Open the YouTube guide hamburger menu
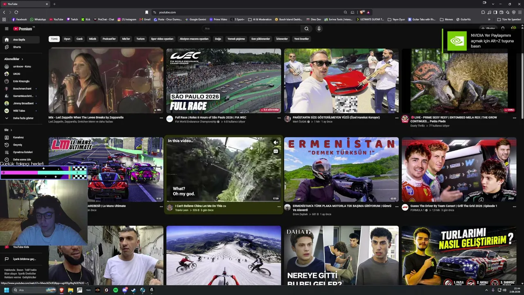Image resolution: width=524 pixels, height=295 pixels. [7, 29]
